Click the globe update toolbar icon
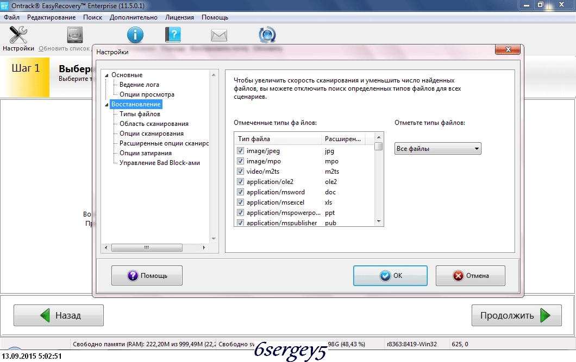 [267, 35]
